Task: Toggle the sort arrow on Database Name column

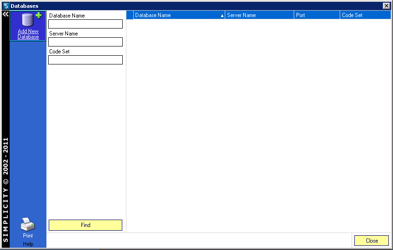Action: [x=222, y=16]
